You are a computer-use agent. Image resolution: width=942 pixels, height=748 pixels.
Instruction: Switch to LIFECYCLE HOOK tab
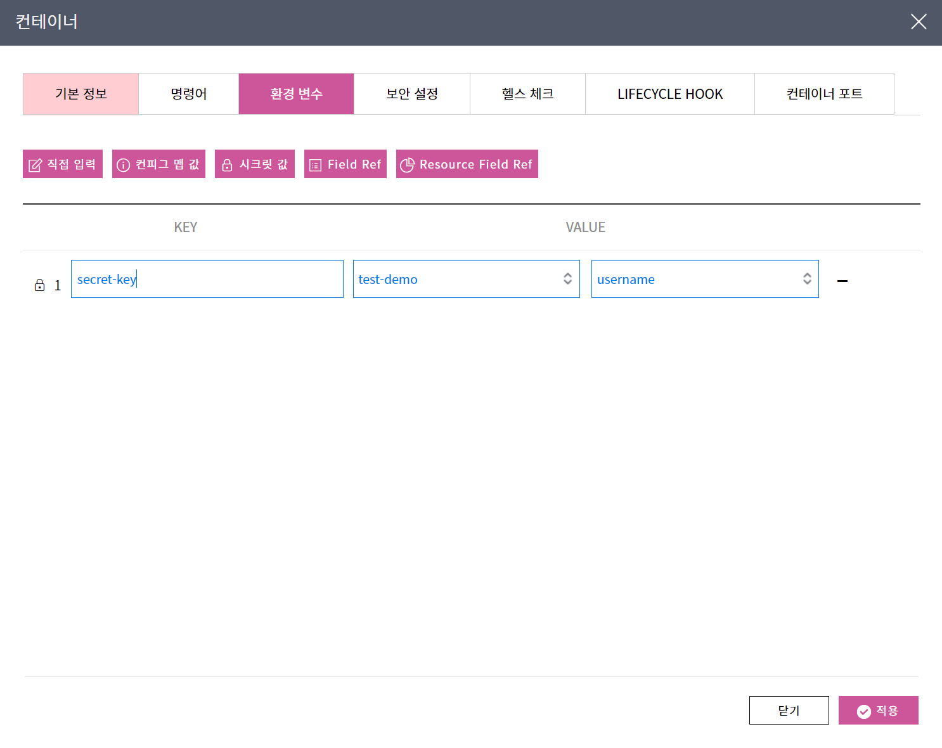[670, 94]
